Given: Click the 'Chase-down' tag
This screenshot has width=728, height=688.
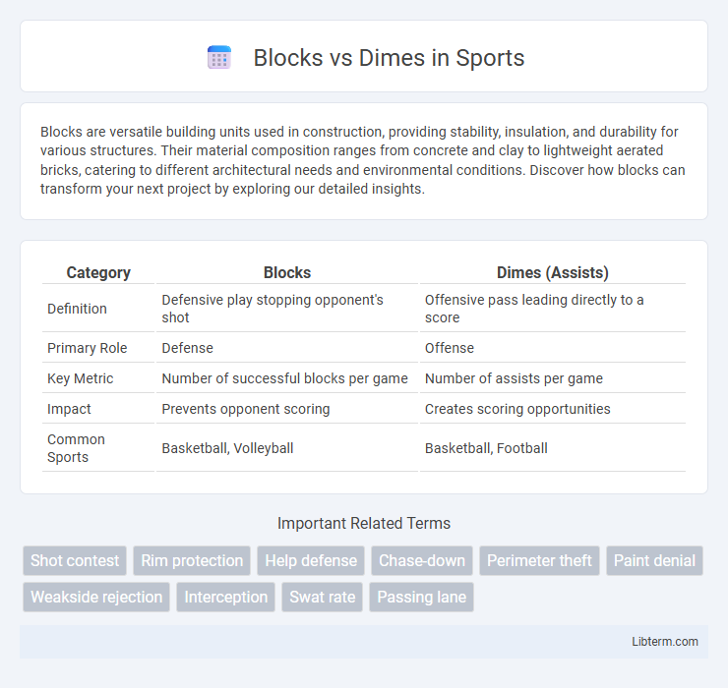Looking at the screenshot, I should (422, 560).
